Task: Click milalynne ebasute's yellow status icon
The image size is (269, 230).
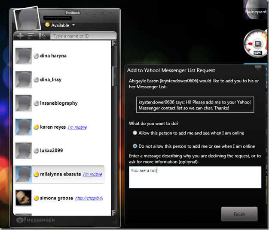Action: 36,174
